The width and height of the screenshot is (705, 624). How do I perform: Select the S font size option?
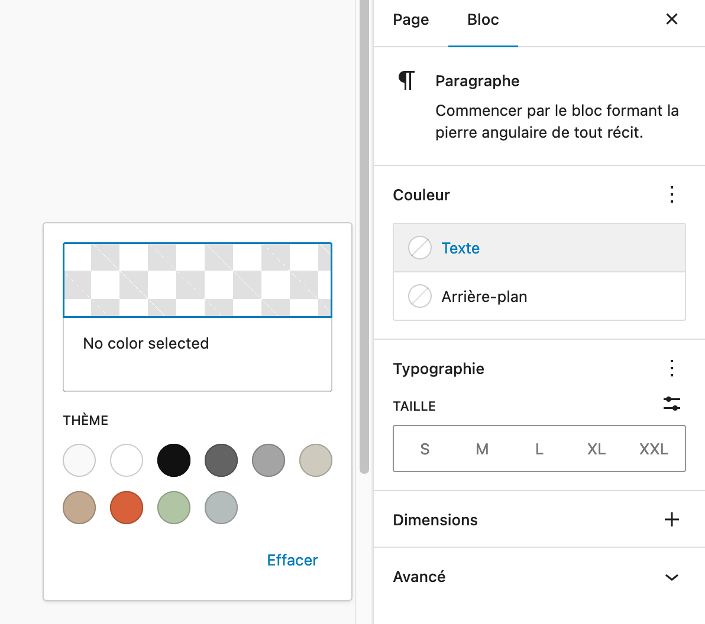point(425,448)
